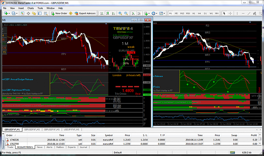Switch timeframe to M30
This screenshot has height=156, width=264.
(188, 13)
